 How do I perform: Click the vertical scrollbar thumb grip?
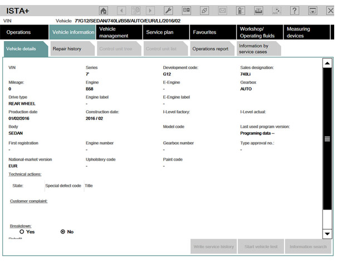click(327, 139)
